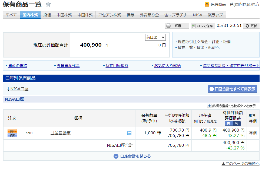The height and width of the screenshot is (169, 262).
Task: Click the calendar icon in 日産自動車 row
Action: [x=129, y=133]
